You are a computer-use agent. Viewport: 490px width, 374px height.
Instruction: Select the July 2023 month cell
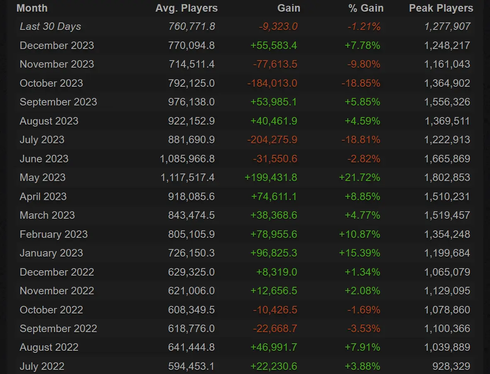42,140
